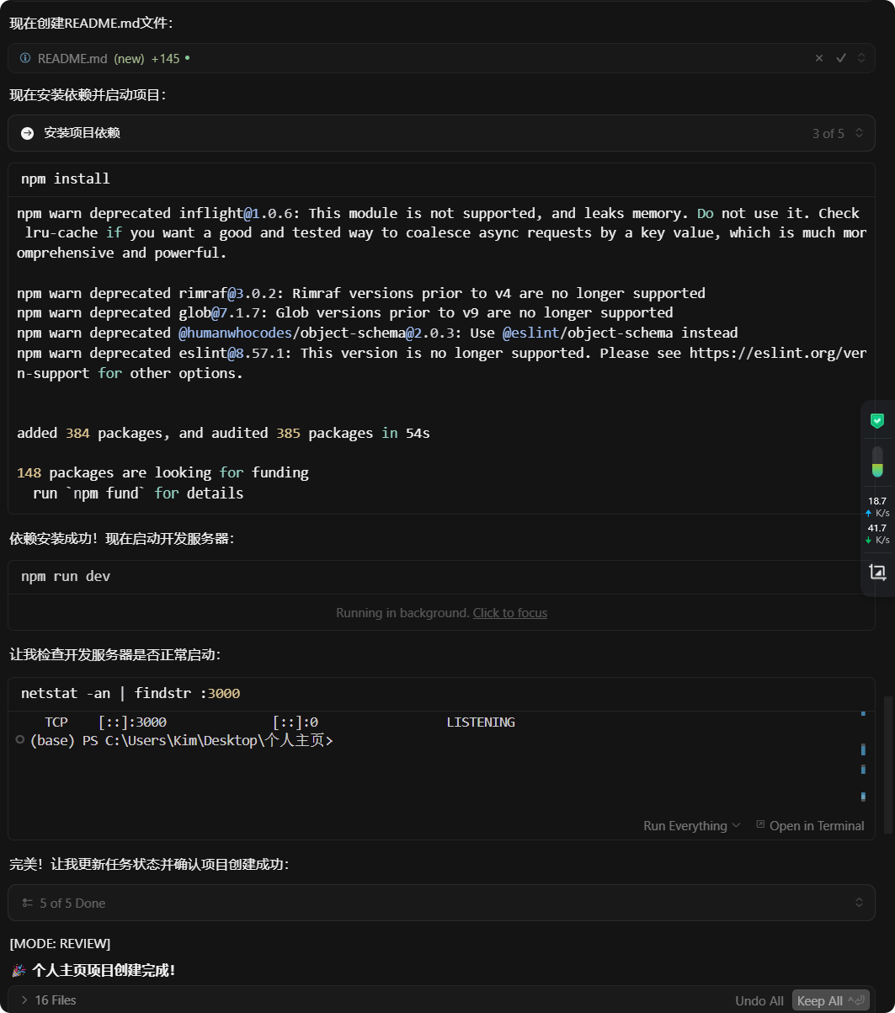Viewport: 895px width, 1013px height.
Task: Reject README.md changes with the X icon
Action: click(x=819, y=58)
